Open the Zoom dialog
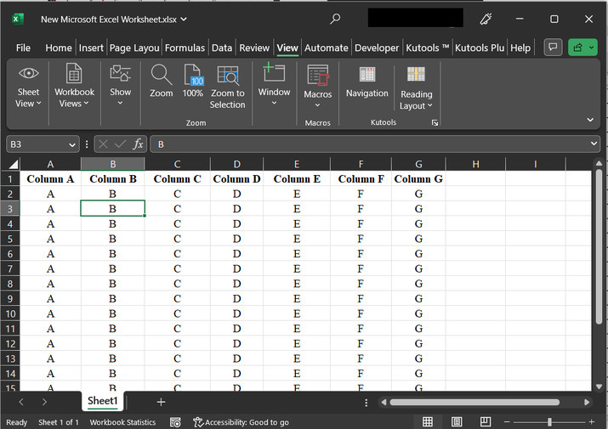 pos(162,81)
